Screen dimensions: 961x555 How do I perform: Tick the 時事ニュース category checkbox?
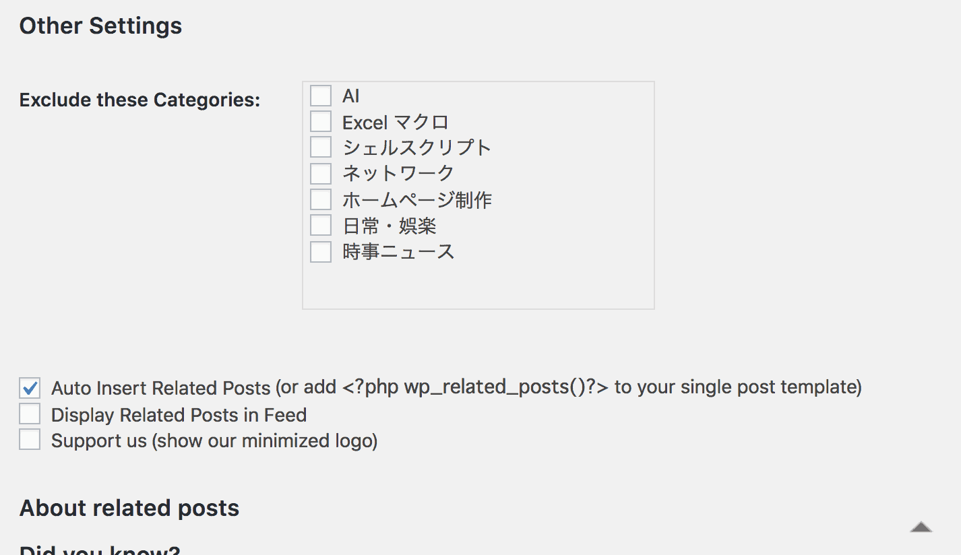[x=321, y=252]
